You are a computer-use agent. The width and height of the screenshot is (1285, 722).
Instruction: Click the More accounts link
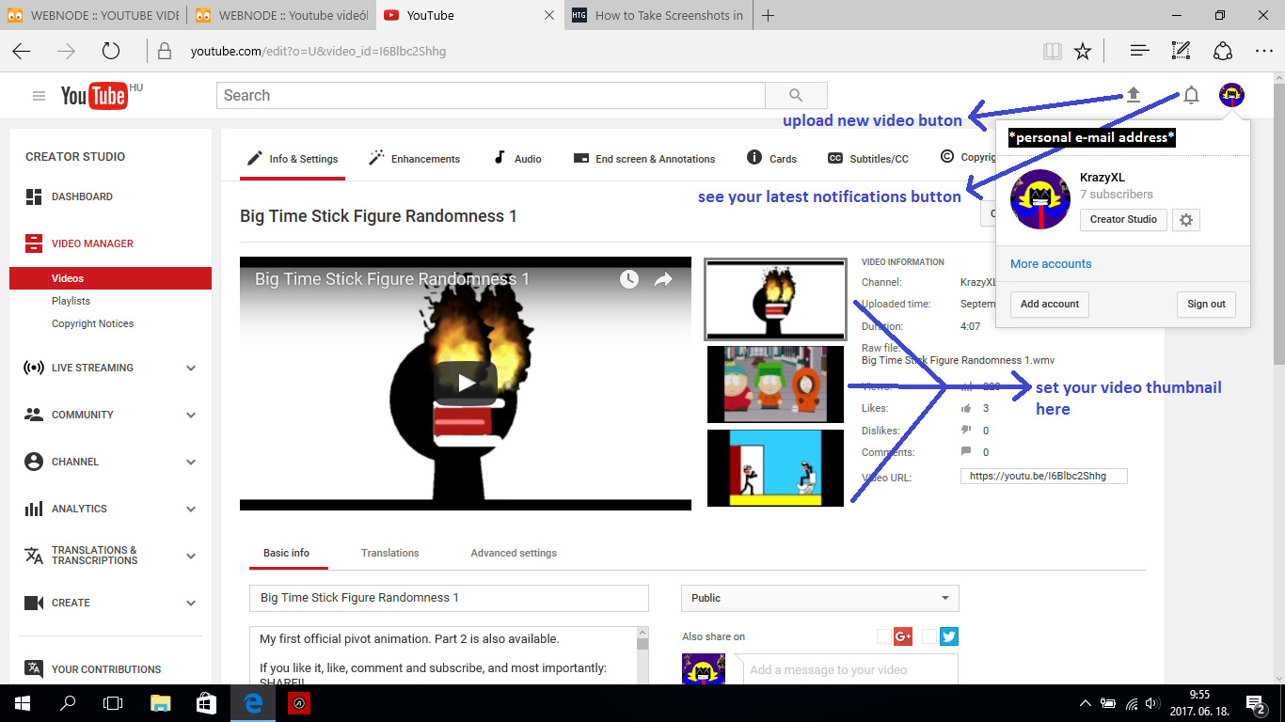click(x=1051, y=264)
